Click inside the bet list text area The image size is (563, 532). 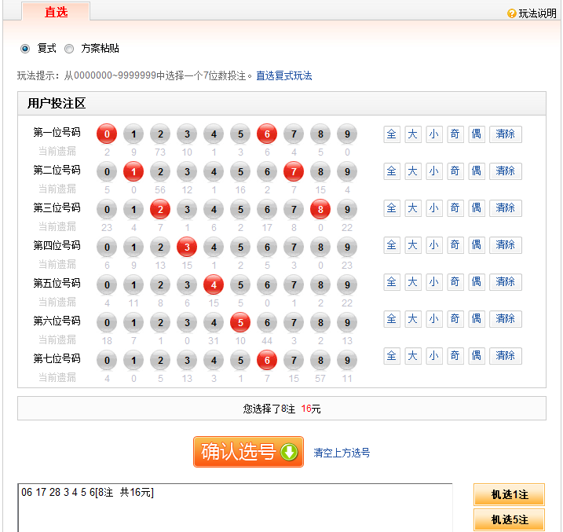[236, 512]
